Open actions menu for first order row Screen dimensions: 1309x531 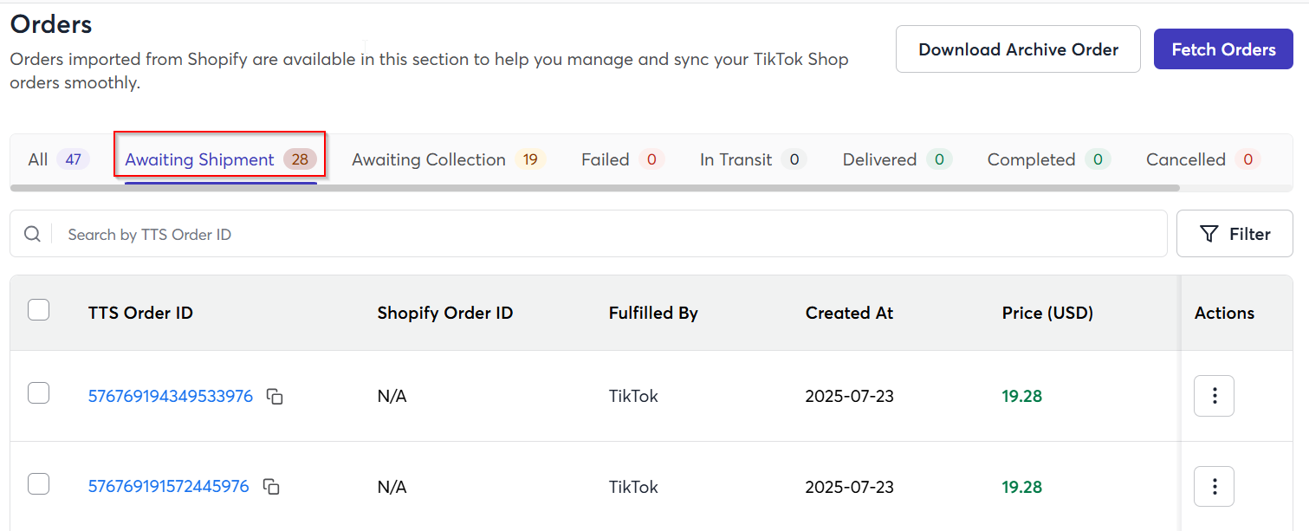(x=1214, y=396)
